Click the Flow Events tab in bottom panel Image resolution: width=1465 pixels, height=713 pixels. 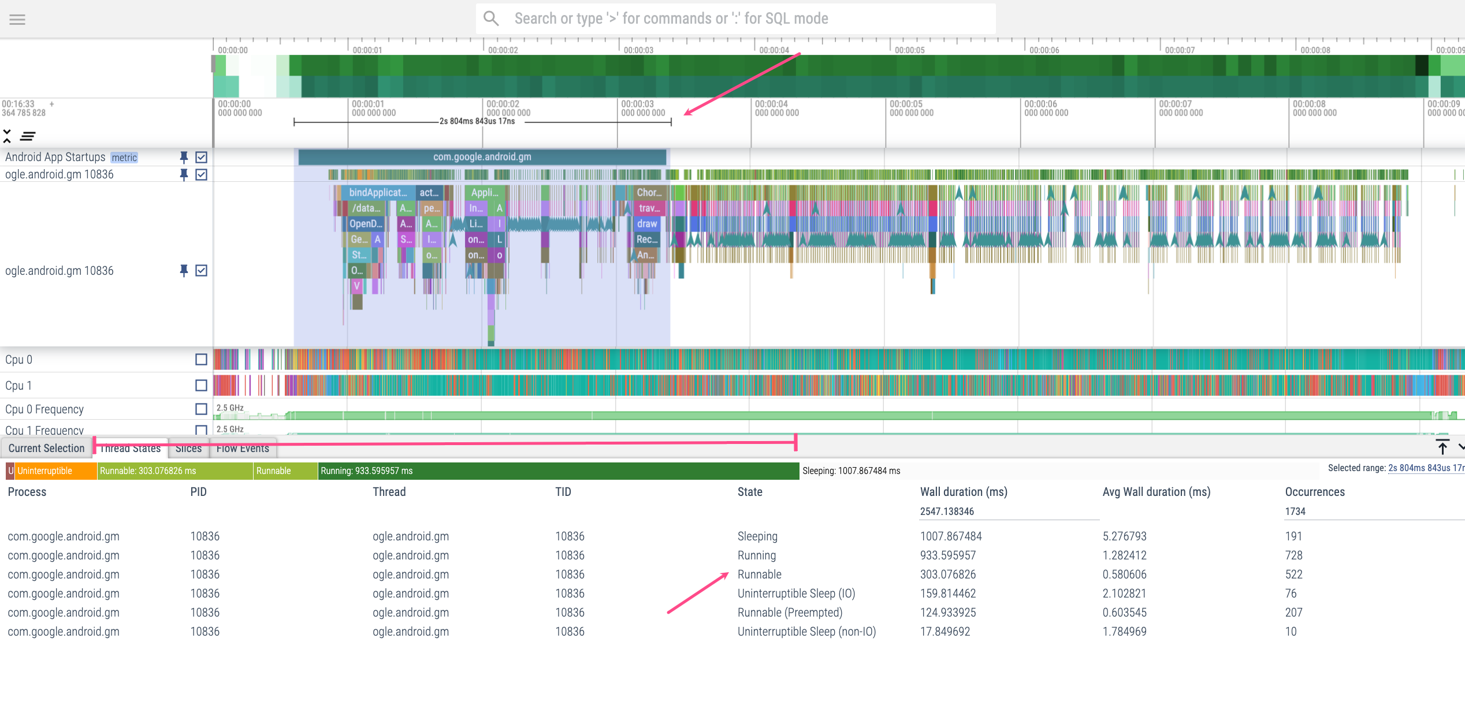click(x=242, y=448)
